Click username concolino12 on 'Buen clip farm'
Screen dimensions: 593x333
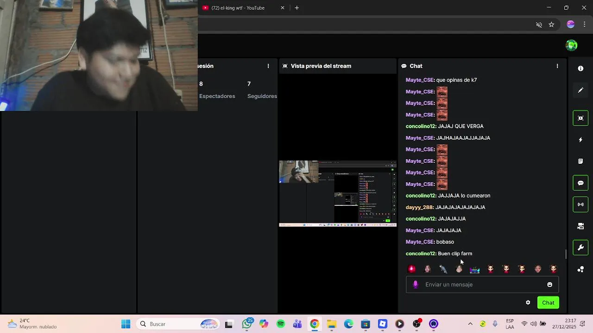coord(420,253)
